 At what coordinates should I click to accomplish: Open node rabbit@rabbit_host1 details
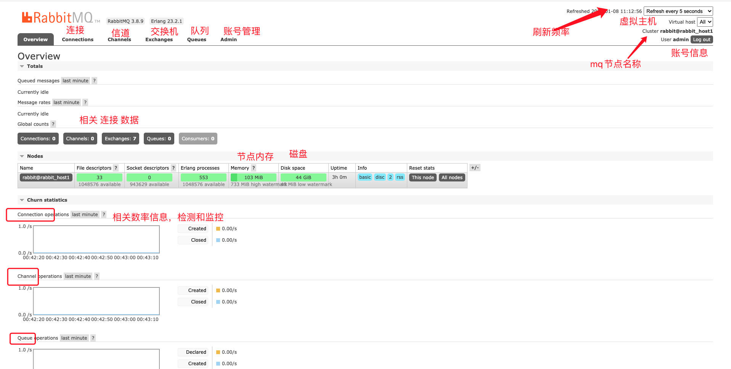pyautogui.click(x=46, y=177)
